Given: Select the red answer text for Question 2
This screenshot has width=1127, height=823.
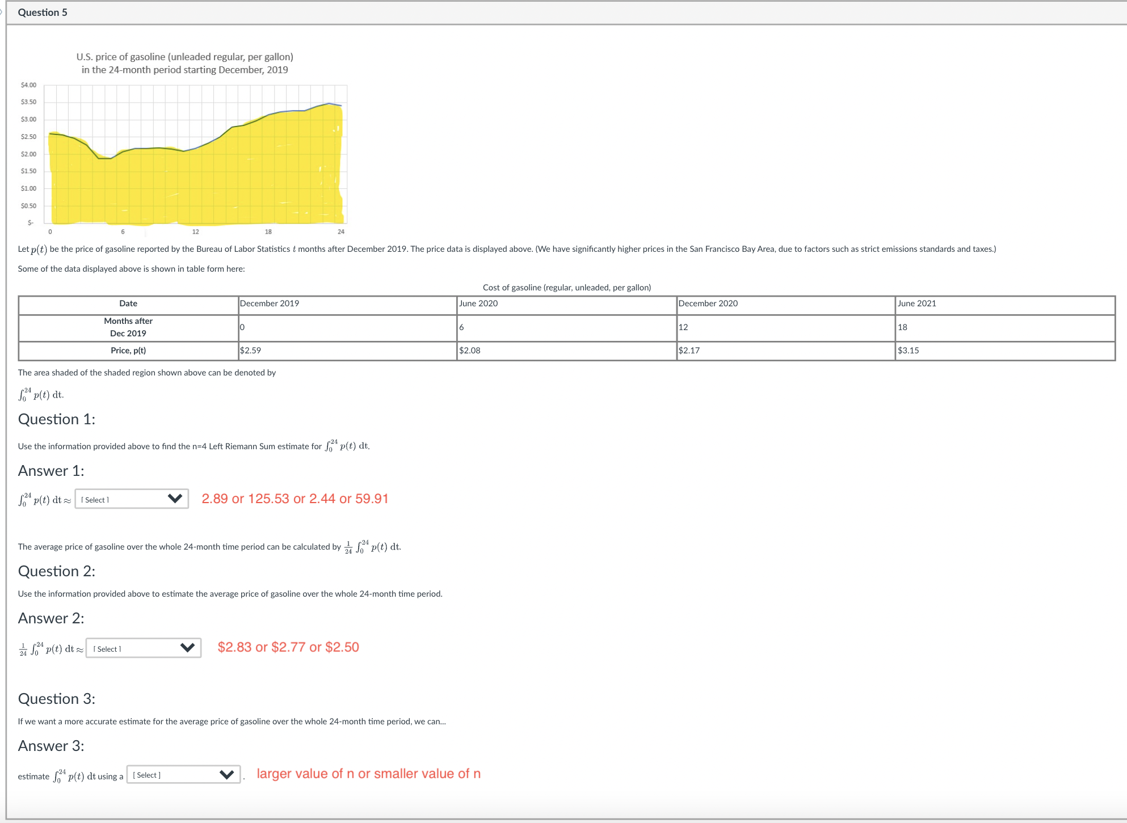Looking at the screenshot, I should point(288,647).
